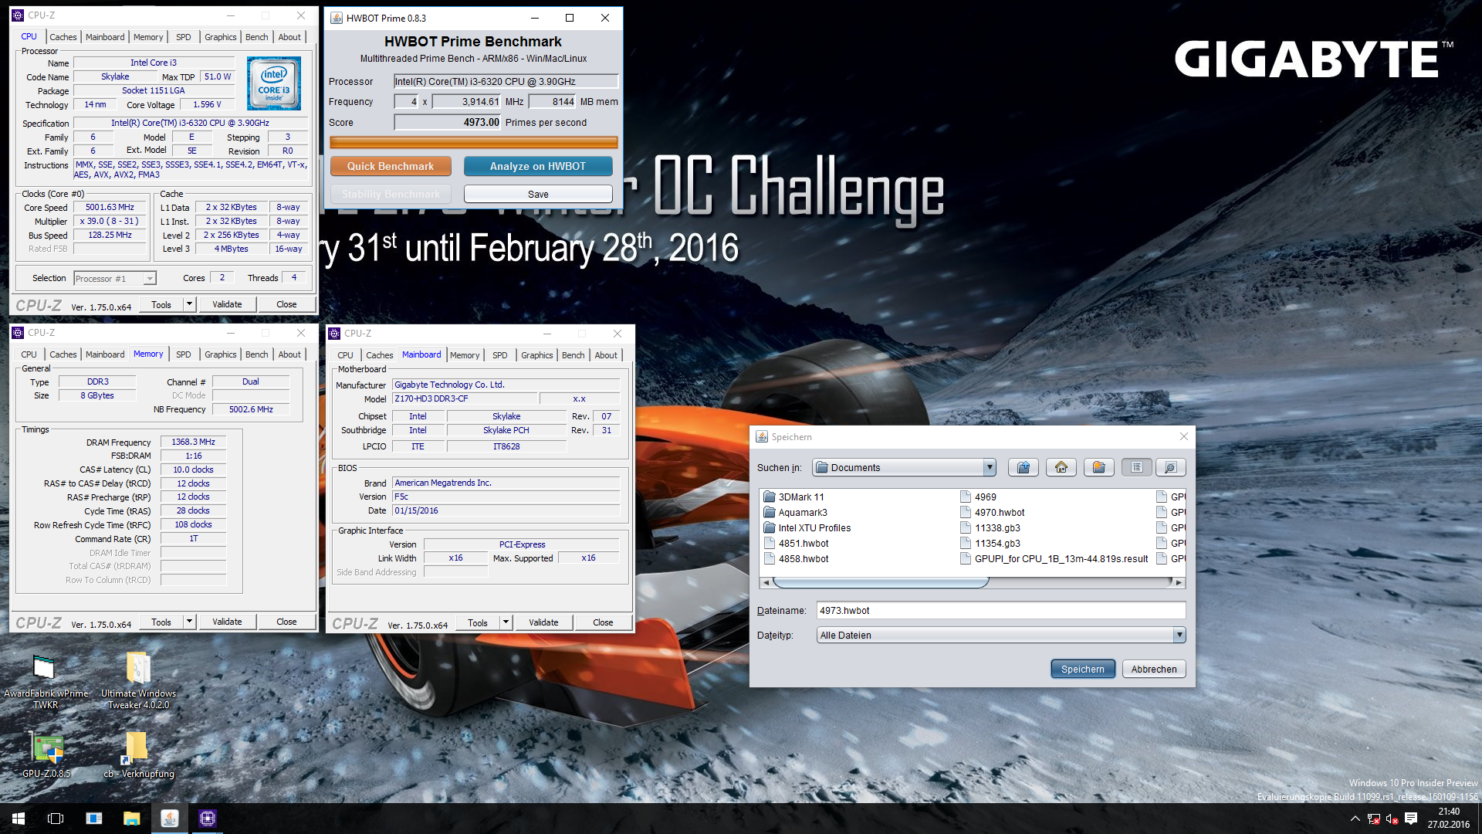The height and width of the screenshot is (834, 1482).
Task: Select the 11338.gb3 file
Action: point(990,527)
